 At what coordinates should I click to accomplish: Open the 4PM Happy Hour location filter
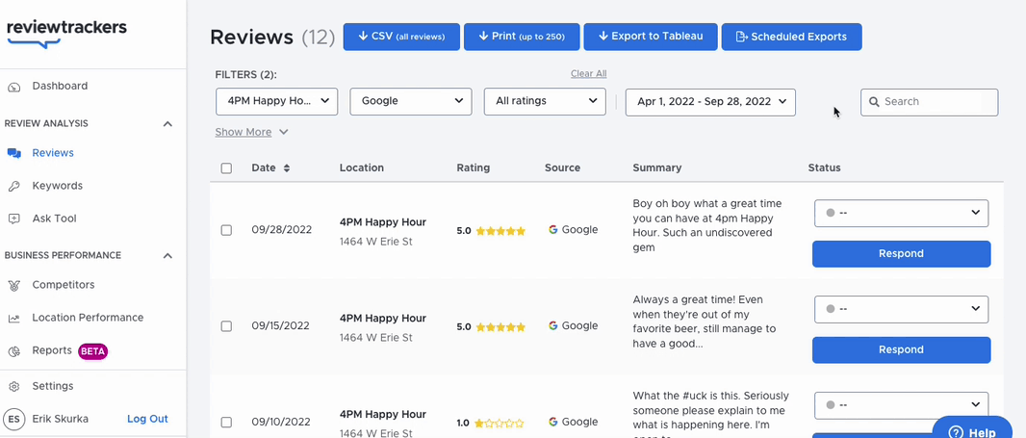click(277, 101)
